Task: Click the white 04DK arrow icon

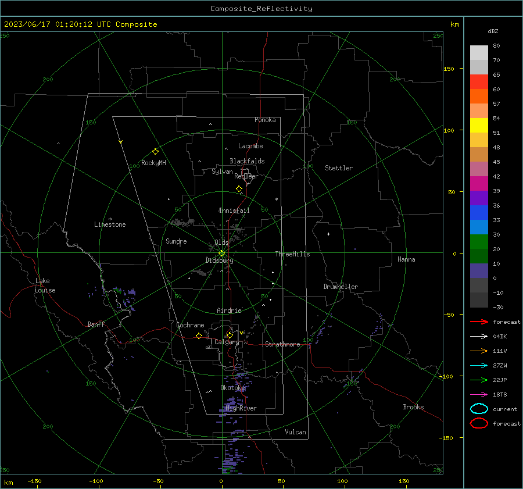Action: tap(479, 336)
